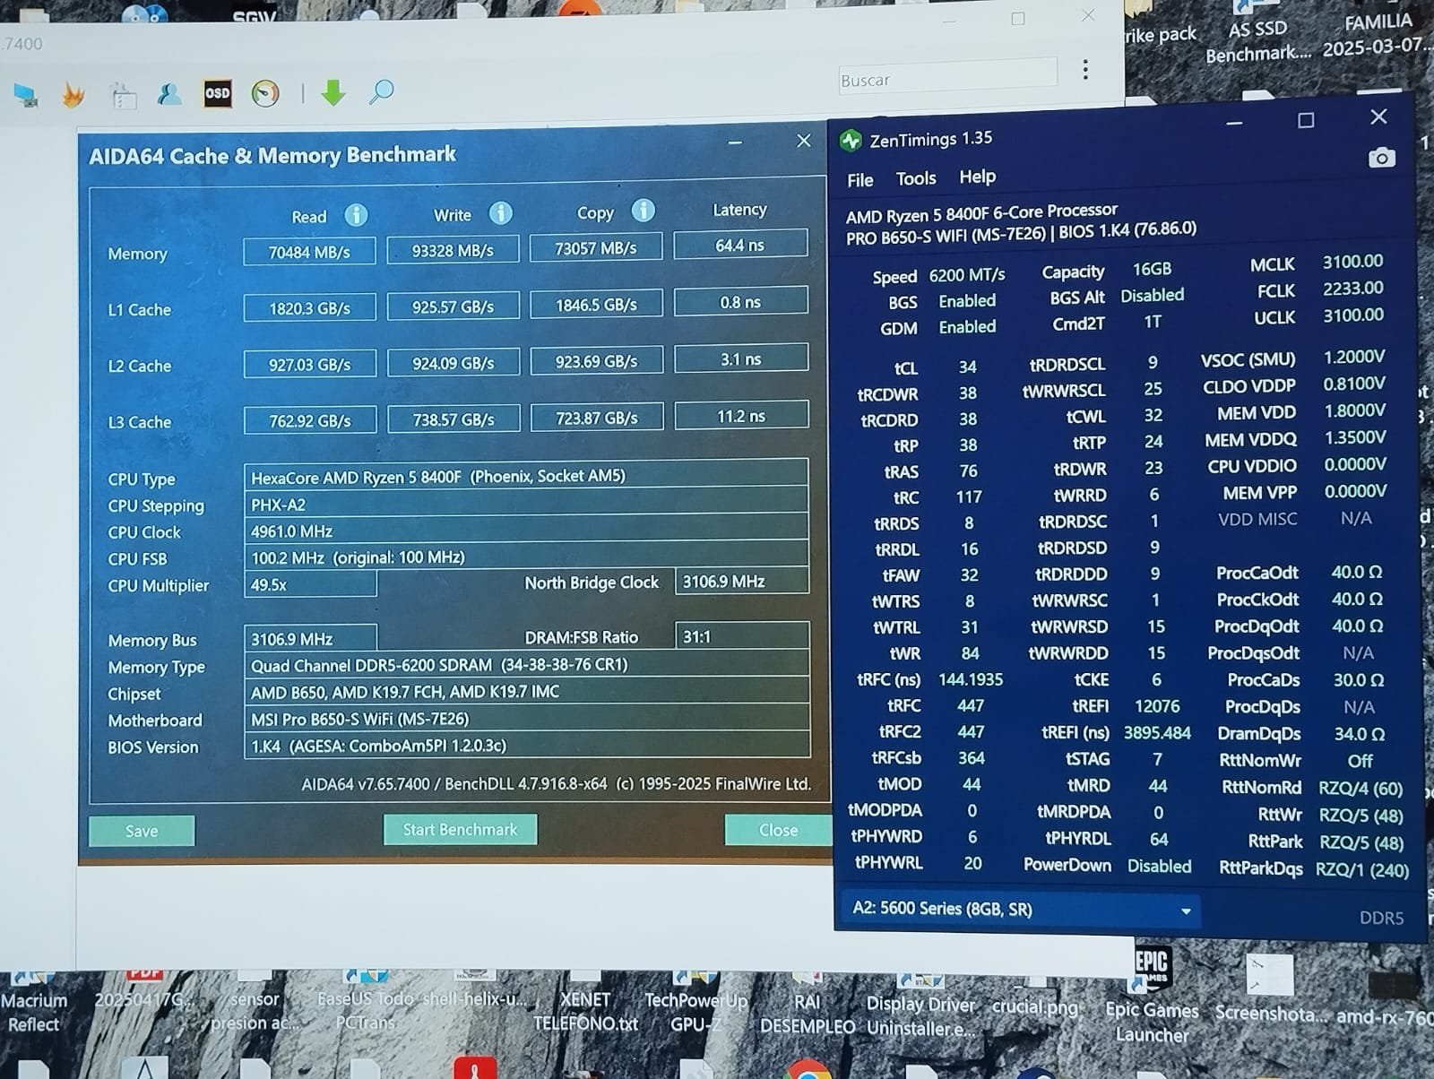This screenshot has width=1434, height=1079.
Task: Click the DRAM:FSB Ratio value 31:1
Action: coord(742,636)
